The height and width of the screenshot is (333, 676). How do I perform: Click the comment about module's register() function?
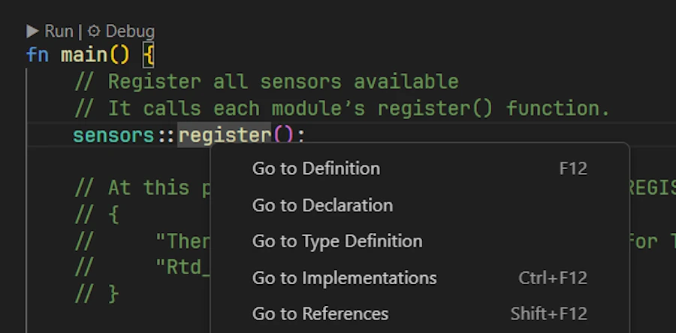[343, 108]
